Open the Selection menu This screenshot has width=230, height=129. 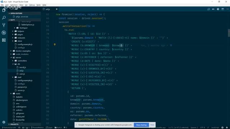(14, 5)
